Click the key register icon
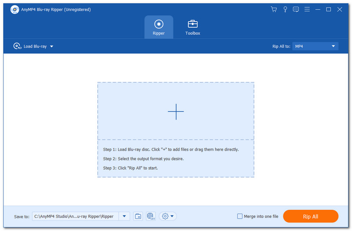The width and height of the screenshot is (352, 231). click(285, 9)
